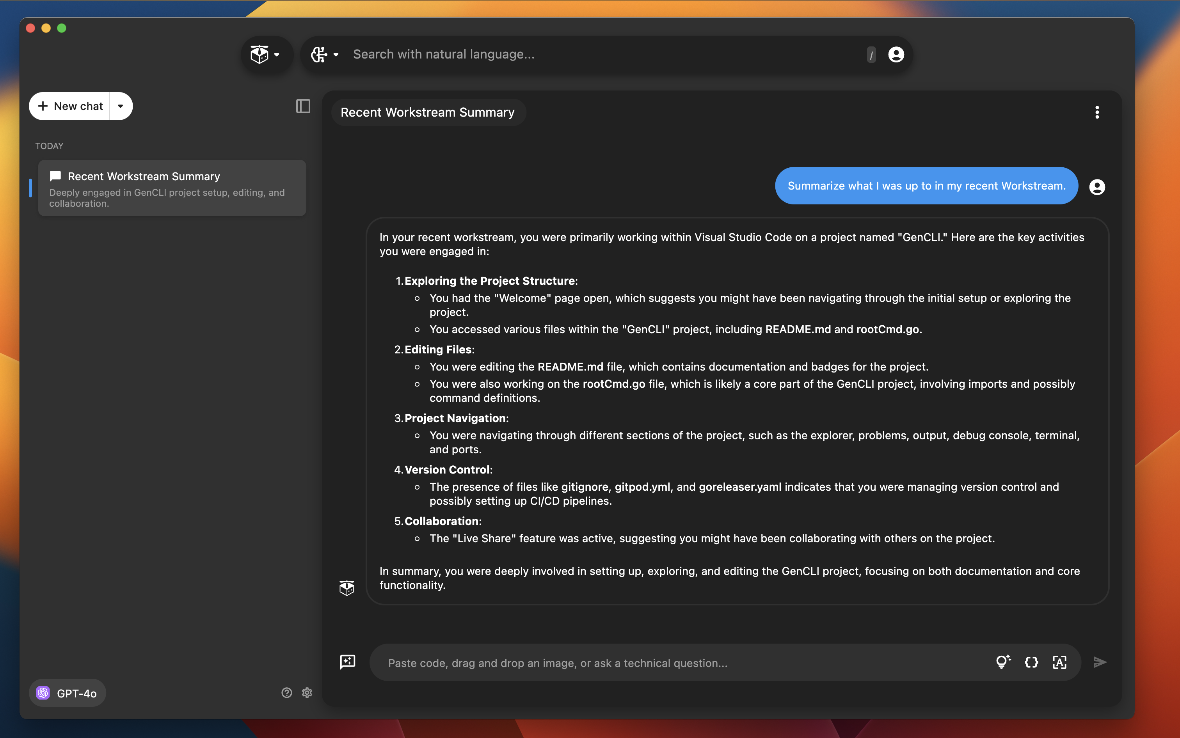Click the message input field
The image size is (1180, 738).
[634, 662]
